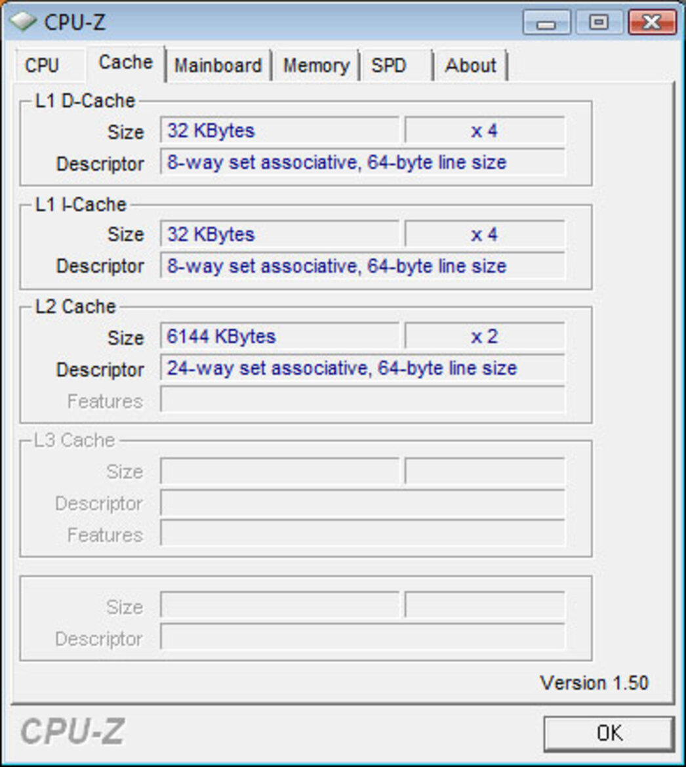Click the empty L3 Cache Features field
This screenshot has height=767, width=686.
362,533
